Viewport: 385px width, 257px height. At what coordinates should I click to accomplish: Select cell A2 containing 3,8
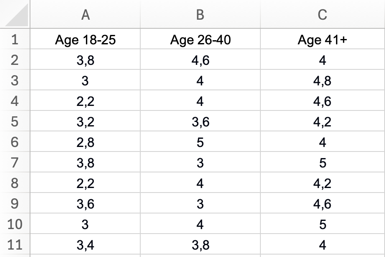click(x=85, y=60)
